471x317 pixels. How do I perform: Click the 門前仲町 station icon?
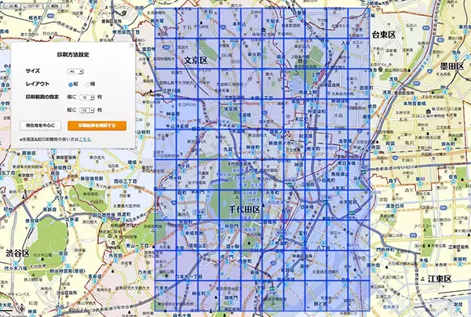(385, 254)
